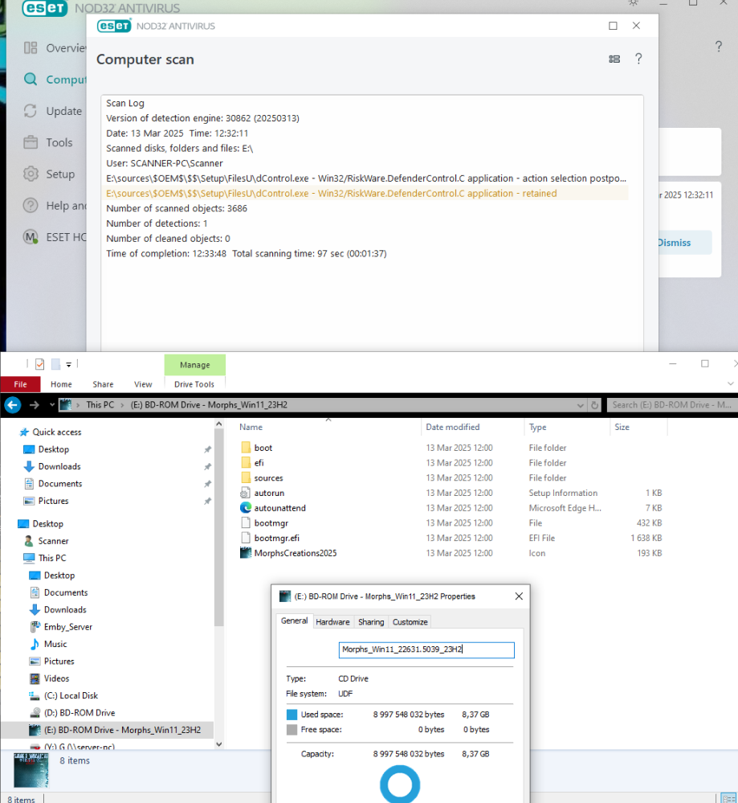Select Computer scan magnifier icon in ESET sidebar
Viewport: 738px width, 803px height.
click(x=31, y=80)
